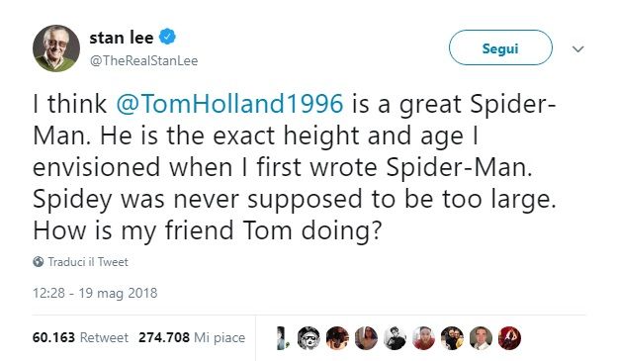This screenshot has height=361, width=617.
Task: Click the stan lee display name
Action: pos(122,38)
